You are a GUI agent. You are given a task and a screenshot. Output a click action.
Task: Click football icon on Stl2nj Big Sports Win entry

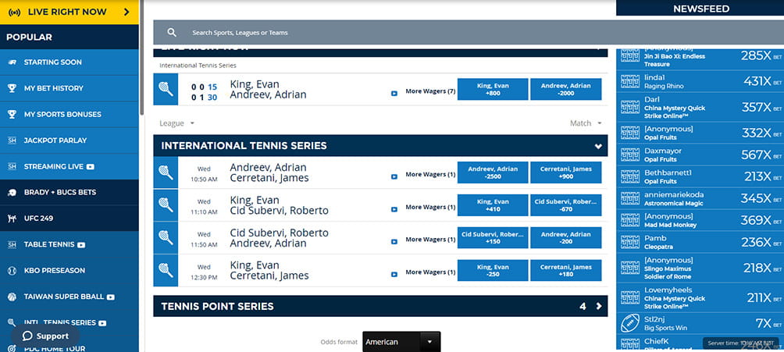click(x=630, y=323)
